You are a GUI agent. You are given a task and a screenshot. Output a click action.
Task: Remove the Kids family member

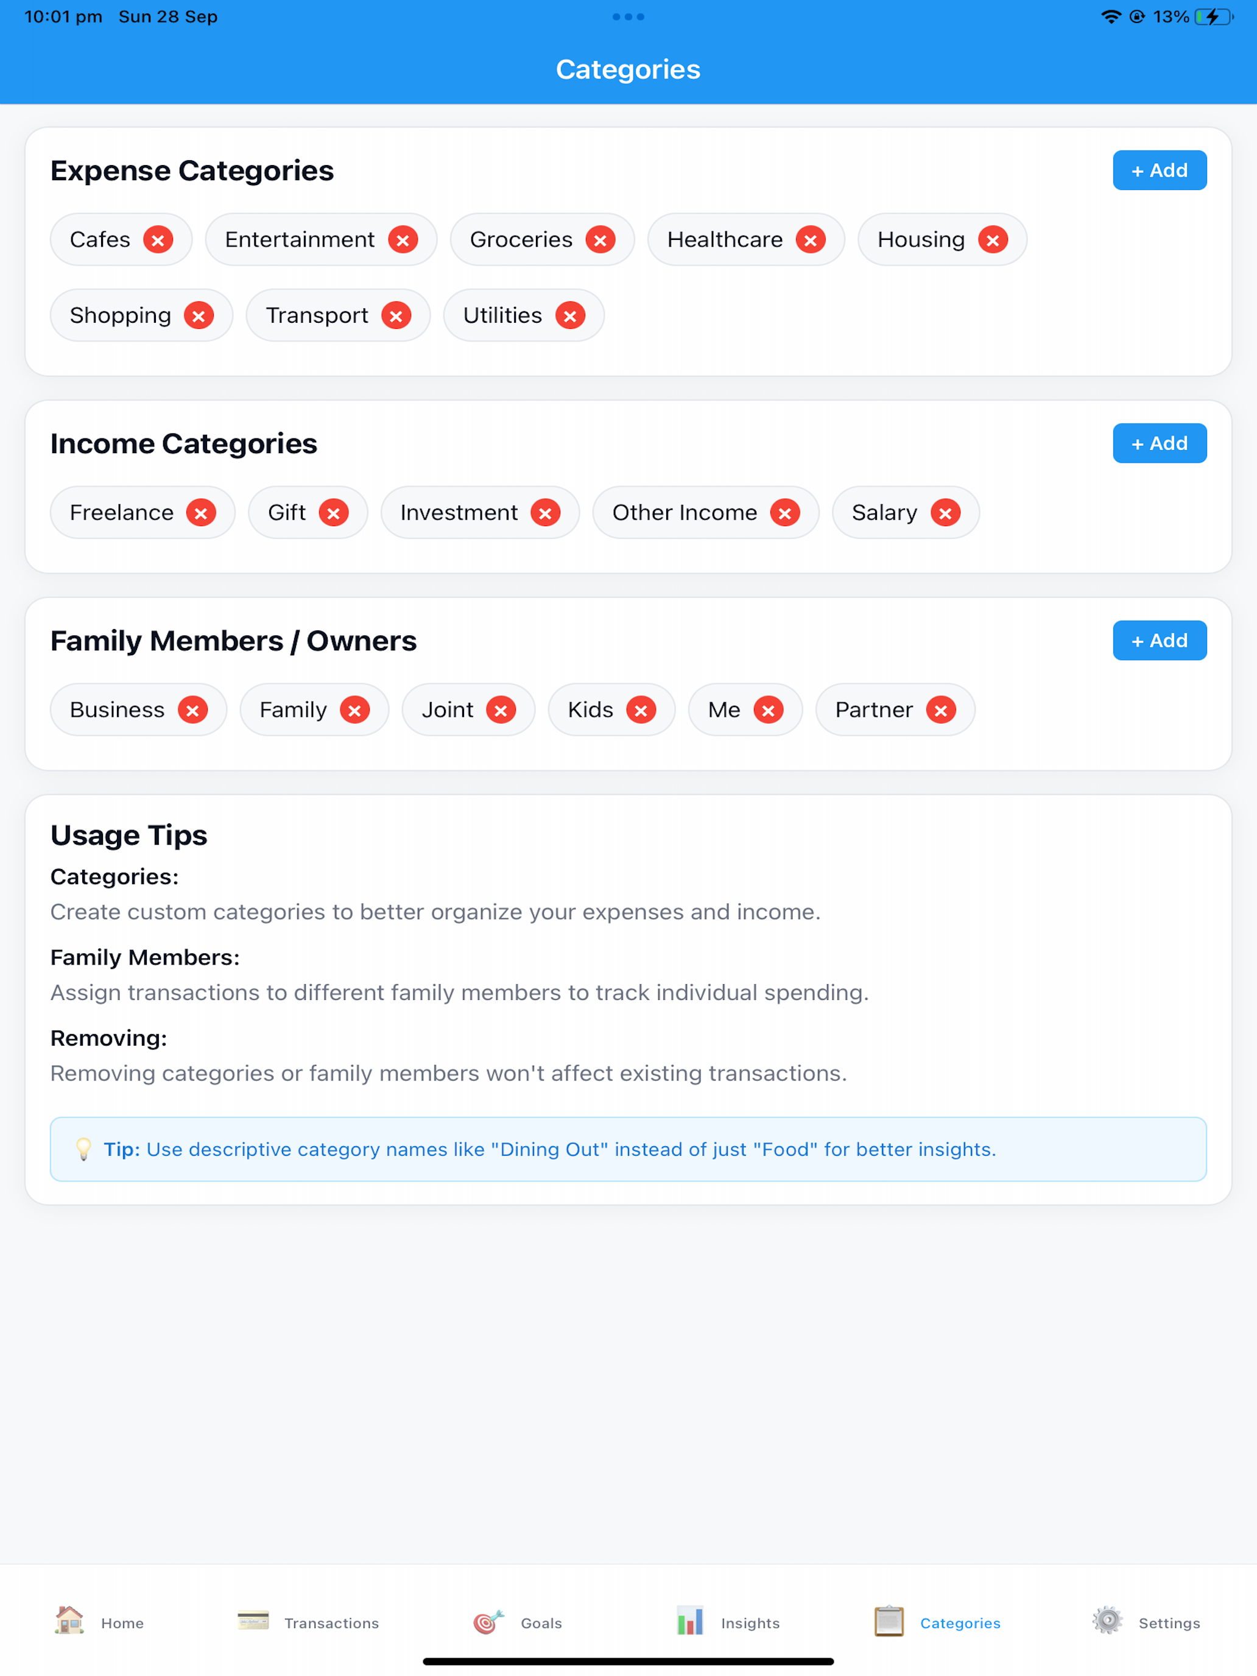pyautogui.click(x=641, y=710)
